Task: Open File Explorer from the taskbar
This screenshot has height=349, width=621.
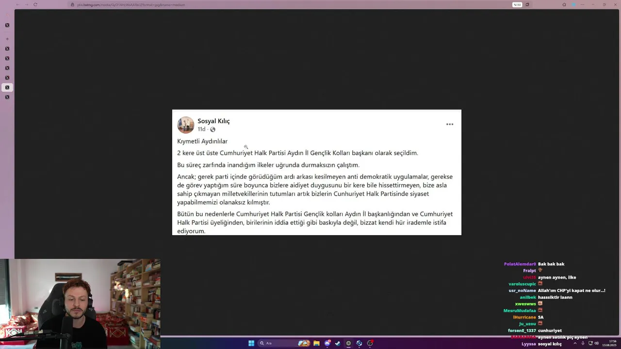Action: (316, 343)
